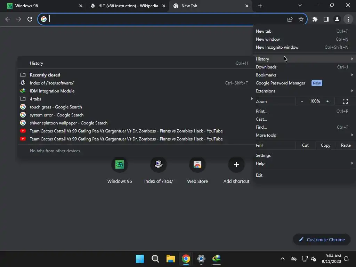Click the Windows 96 shortcut tile
Screen dimensions: 356x267
coord(120,170)
